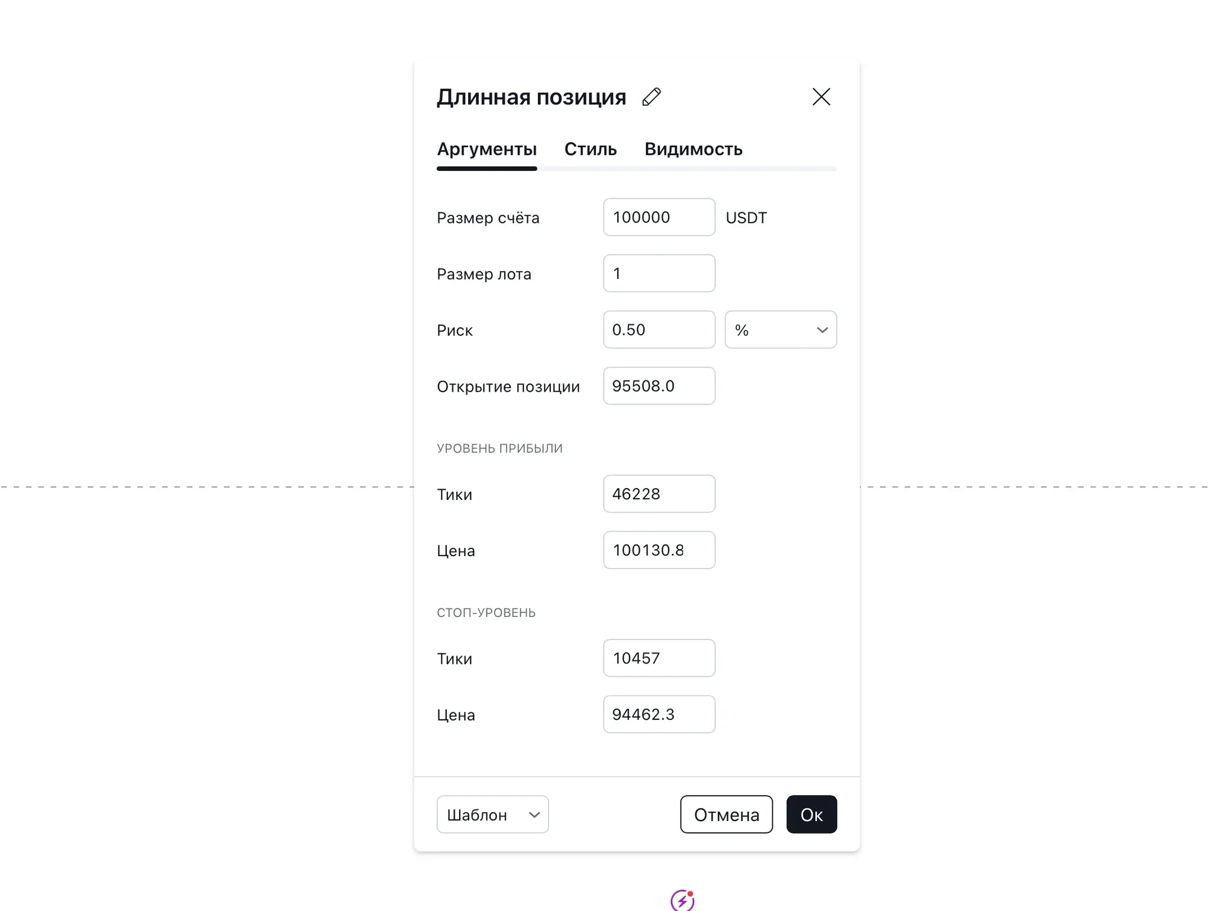Click the chevron arrow in Шаблон selector
Image resolution: width=1212 pixels, height=911 pixels.
pos(534,815)
